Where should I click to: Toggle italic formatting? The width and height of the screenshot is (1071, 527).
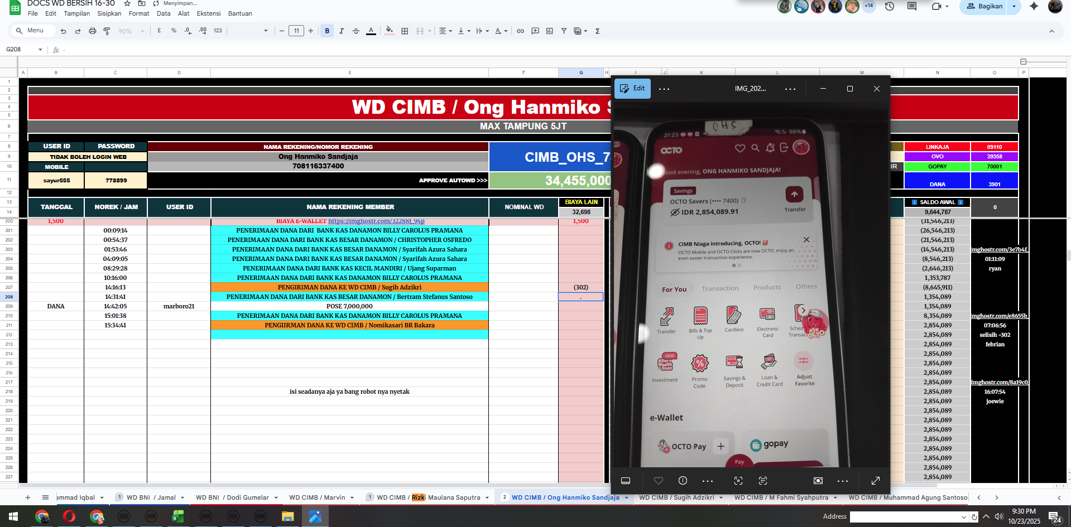pyautogui.click(x=342, y=31)
